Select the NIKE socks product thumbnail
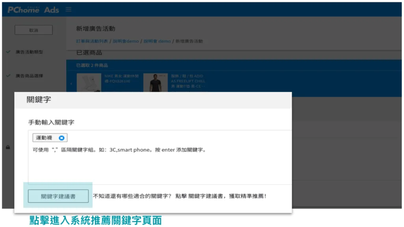The height and width of the screenshot is (227, 404). click(x=89, y=83)
